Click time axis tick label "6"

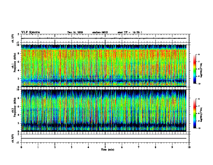pos(122,147)
